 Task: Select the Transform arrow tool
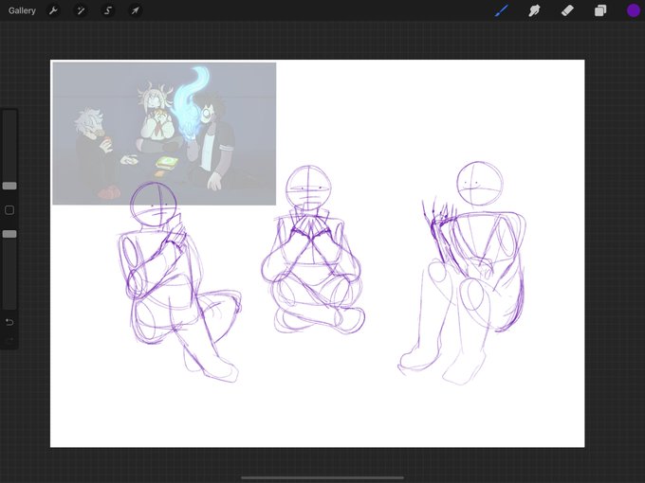(136, 10)
